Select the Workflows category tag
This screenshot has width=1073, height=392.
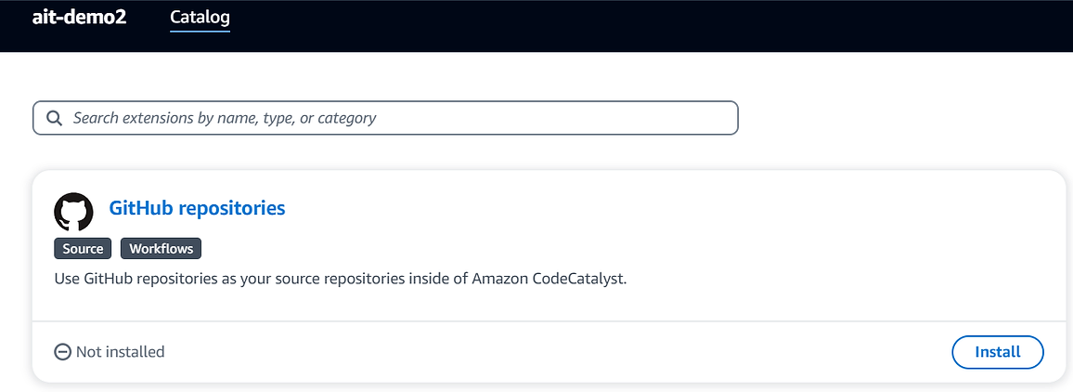point(161,249)
